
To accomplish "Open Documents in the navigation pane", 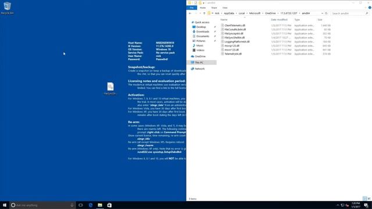I will click(203, 36).
